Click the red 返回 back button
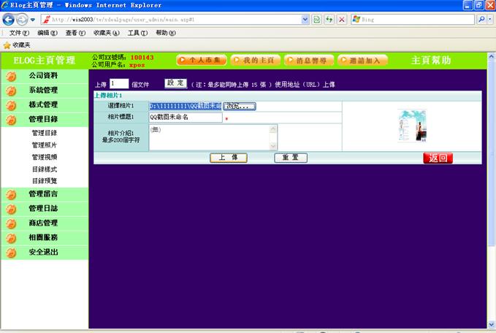Screen dimensions: 496x333 point(438,158)
